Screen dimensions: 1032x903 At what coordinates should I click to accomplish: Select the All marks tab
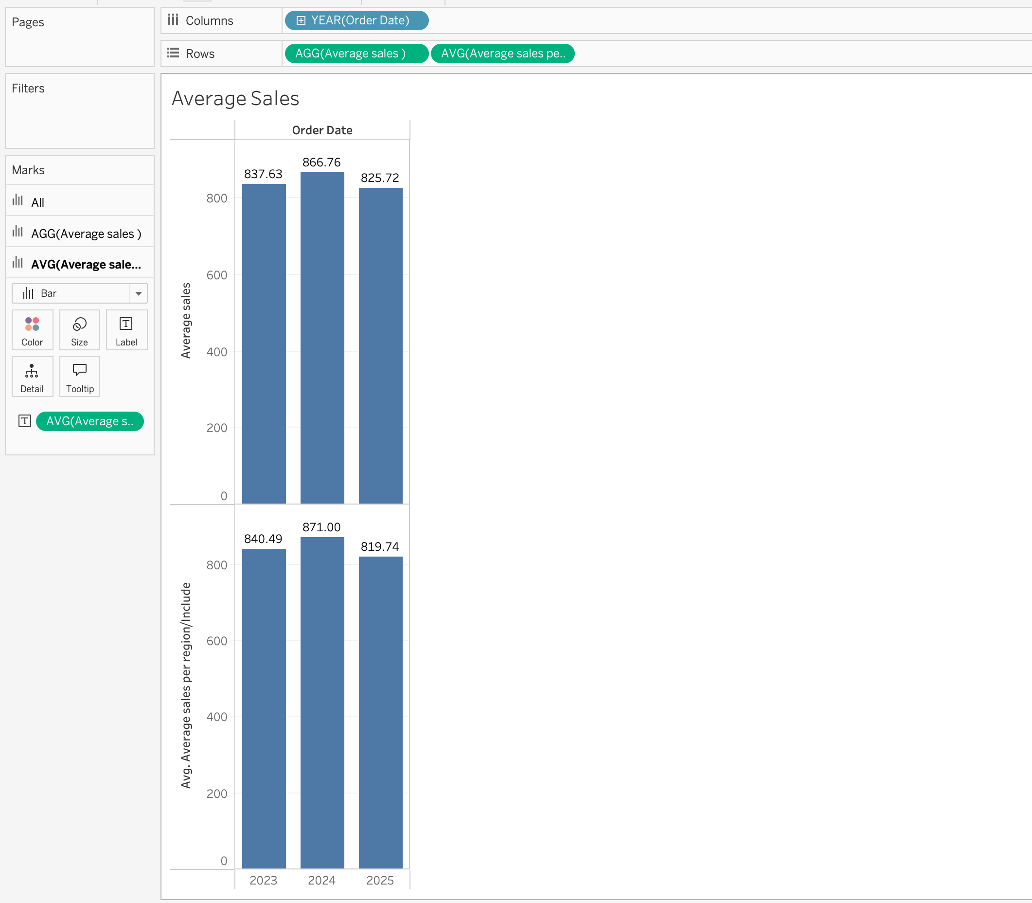38,202
